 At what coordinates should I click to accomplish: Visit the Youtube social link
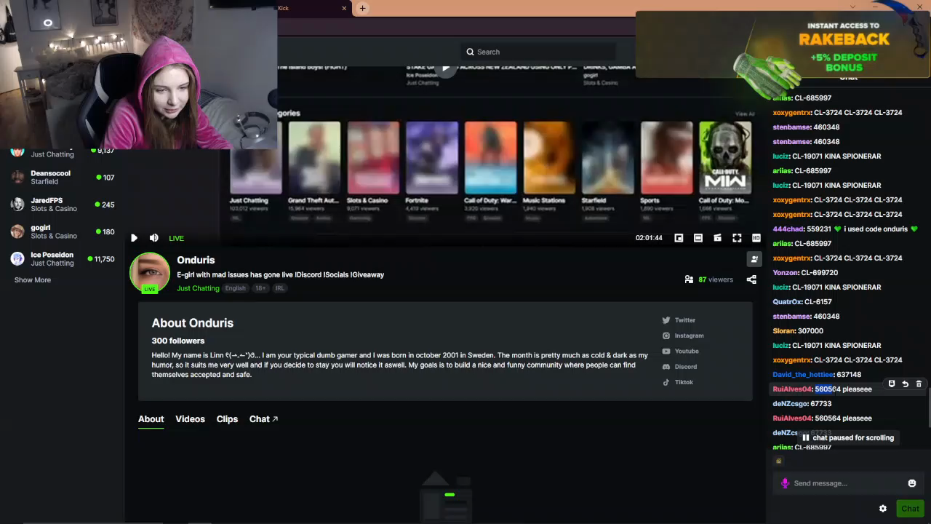680,351
